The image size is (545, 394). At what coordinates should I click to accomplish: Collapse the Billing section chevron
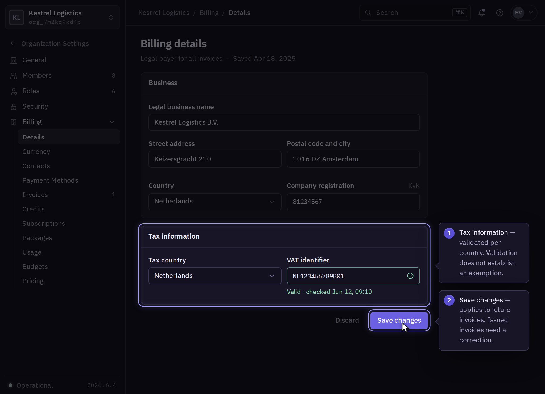coord(112,122)
